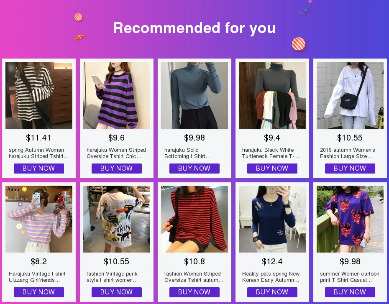Open purple and black striped shirt photo
Screen dimensions: 389x304
[x=117, y=95]
